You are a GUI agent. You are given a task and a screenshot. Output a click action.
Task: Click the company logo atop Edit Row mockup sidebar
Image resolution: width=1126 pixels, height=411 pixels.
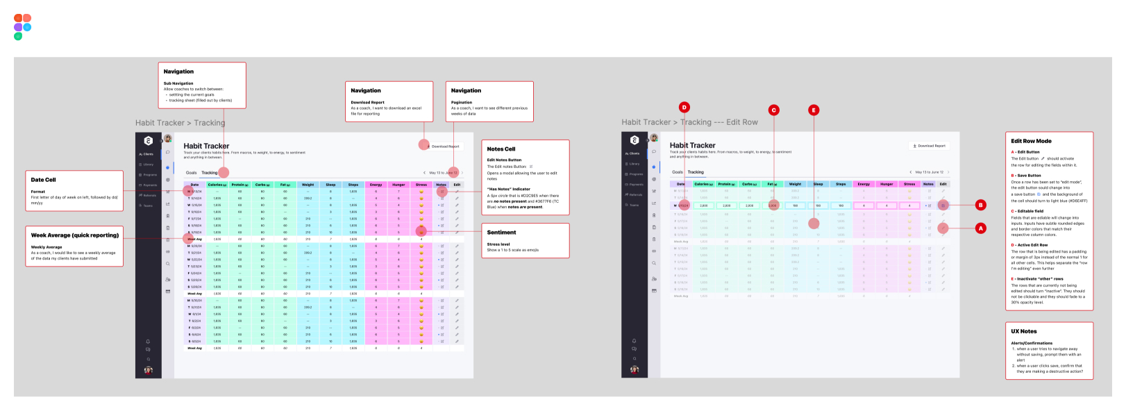point(634,140)
